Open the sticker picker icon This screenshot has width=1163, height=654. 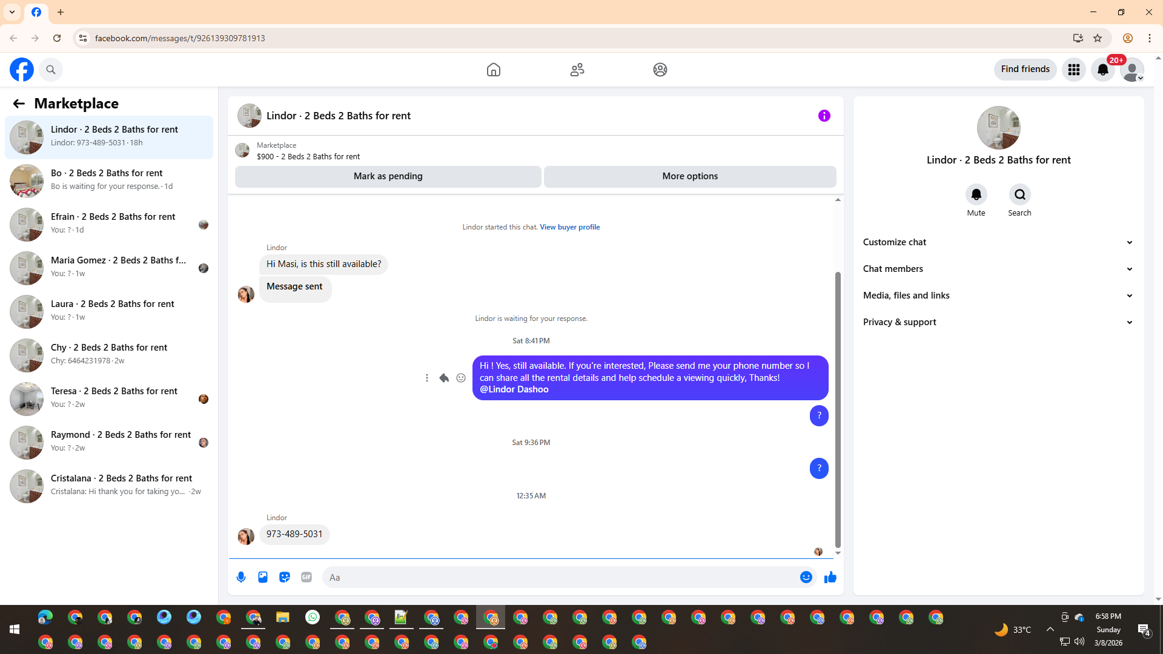[x=285, y=577]
